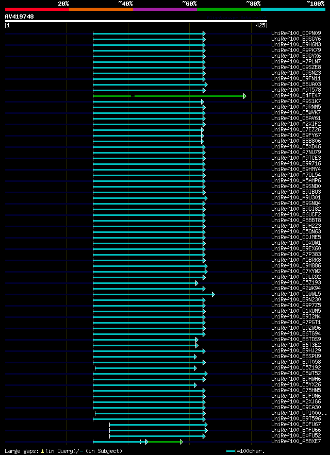The width and height of the screenshot is (330, 455).
Task: Select label UniRef100_C5Z193
Action: pos(296,283)
